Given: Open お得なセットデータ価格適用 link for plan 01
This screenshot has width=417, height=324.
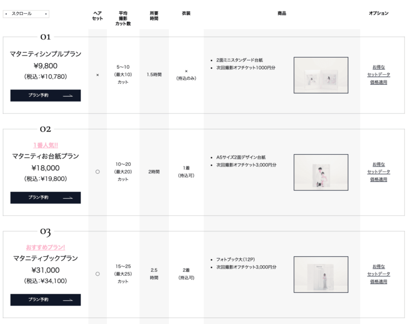Looking at the screenshot, I should (379, 74).
